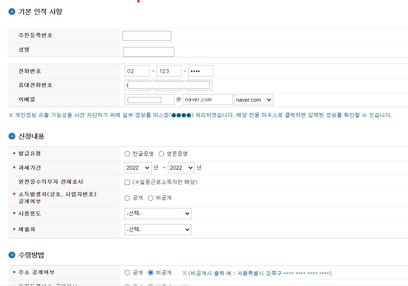Click the blue arrow icon beside 신청내용
The image size is (408, 286).
(x=12, y=136)
